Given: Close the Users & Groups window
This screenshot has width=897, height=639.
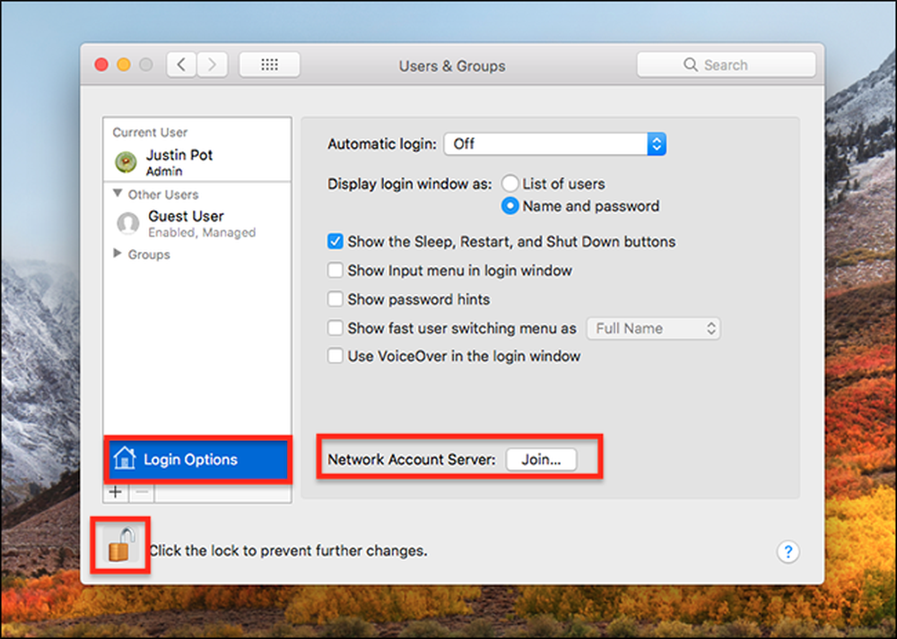Looking at the screenshot, I should pyautogui.click(x=101, y=65).
